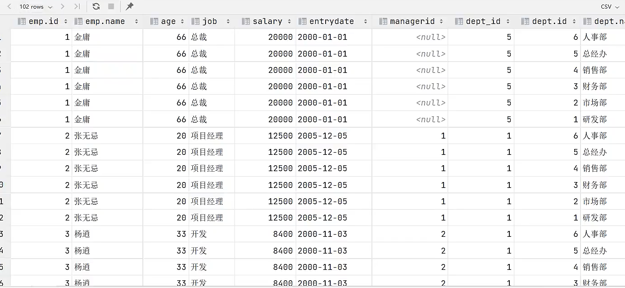Click table icon beside managerid header

pyautogui.click(x=383, y=21)
